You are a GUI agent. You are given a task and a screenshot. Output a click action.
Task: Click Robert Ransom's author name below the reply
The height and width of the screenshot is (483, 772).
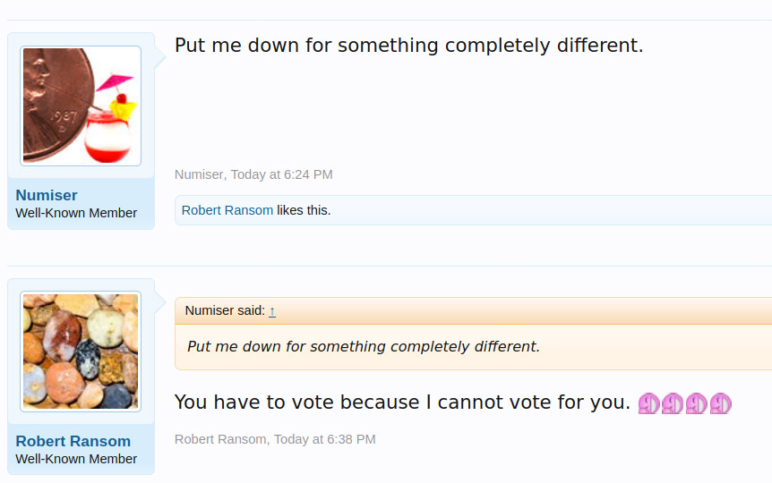[221, 439]
